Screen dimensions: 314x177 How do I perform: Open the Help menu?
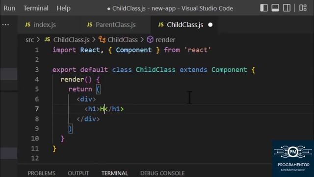pos(63,8)
